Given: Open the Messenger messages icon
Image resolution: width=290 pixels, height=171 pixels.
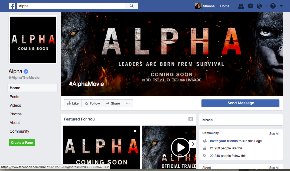Looking at the screenshot, I should pyautogui.click(x=250, y=6).
